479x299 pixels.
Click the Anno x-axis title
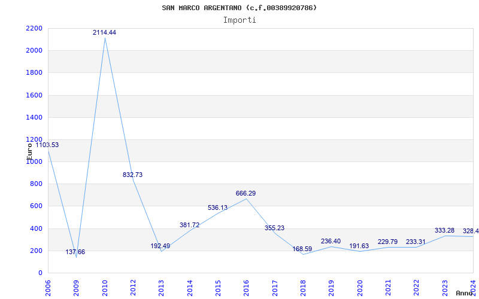point(463,293)
